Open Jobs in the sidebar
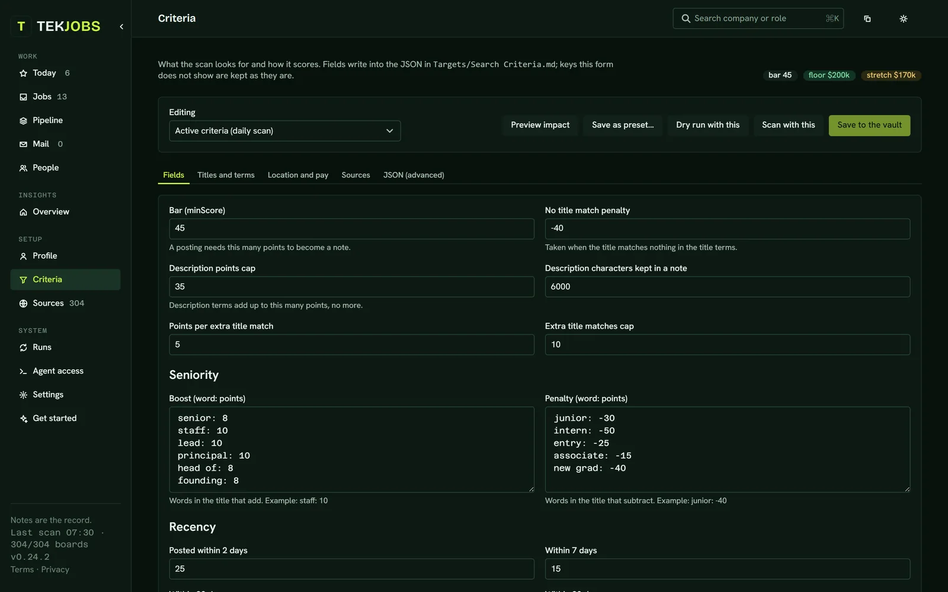 (x=65, y=96)
